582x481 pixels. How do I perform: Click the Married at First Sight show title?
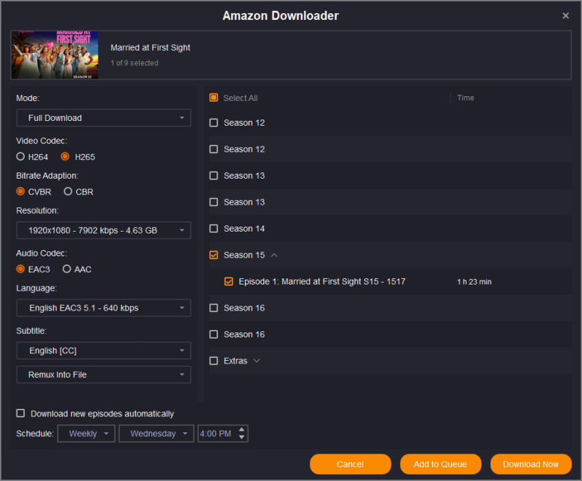click(151, 47)
